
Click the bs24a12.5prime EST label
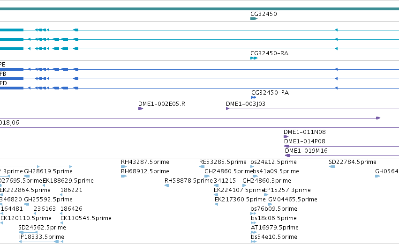coord(273,162)
